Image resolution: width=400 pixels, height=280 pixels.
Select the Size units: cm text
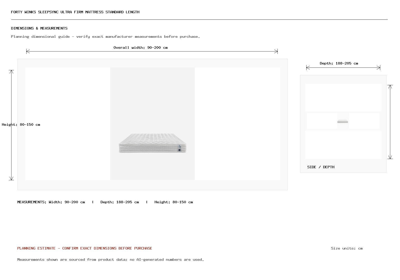click(347, 248)
